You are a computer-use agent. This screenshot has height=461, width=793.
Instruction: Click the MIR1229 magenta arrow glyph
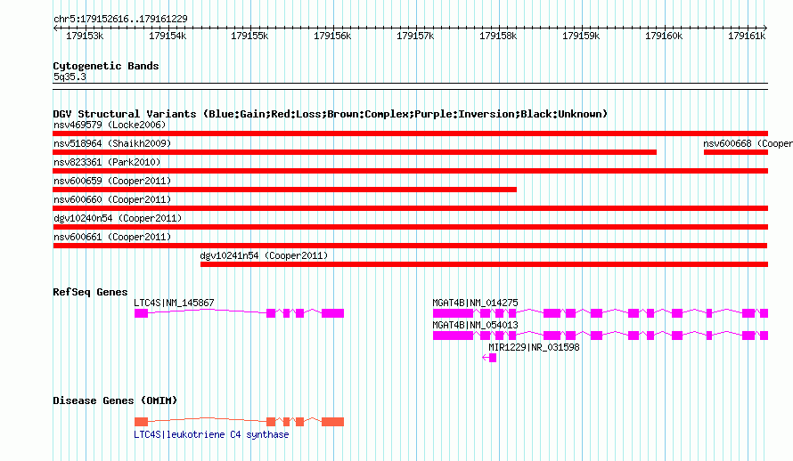tap(489, 358)
